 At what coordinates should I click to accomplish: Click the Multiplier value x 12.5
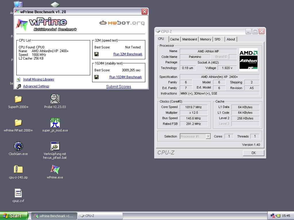[194, 113]
